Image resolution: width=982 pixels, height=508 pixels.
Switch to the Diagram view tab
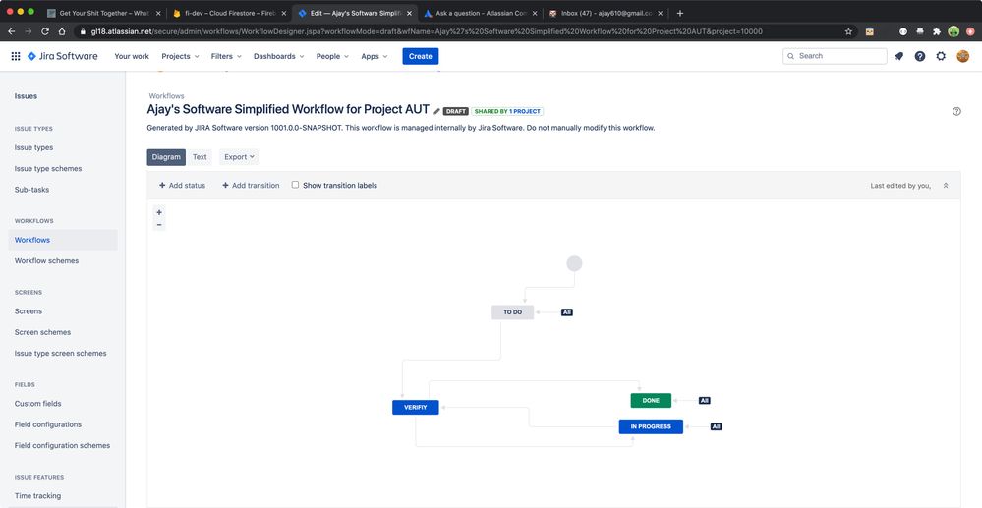[166, 157]
